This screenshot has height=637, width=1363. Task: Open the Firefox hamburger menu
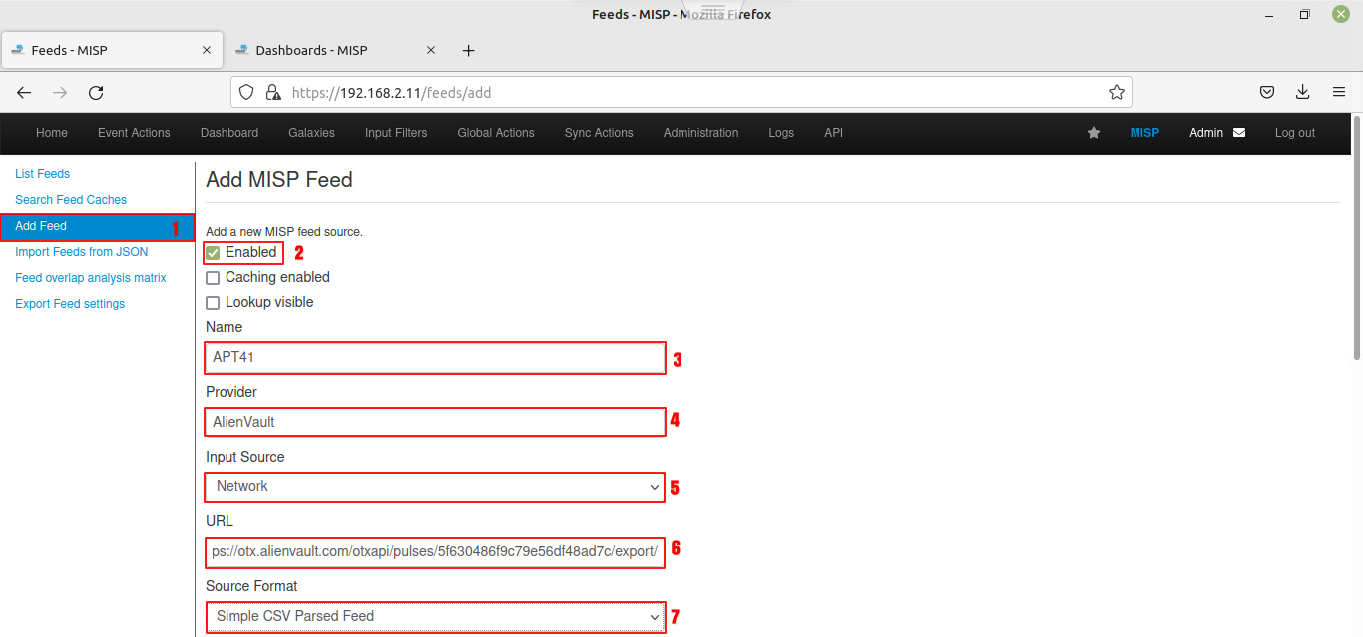pos(1339,93)
